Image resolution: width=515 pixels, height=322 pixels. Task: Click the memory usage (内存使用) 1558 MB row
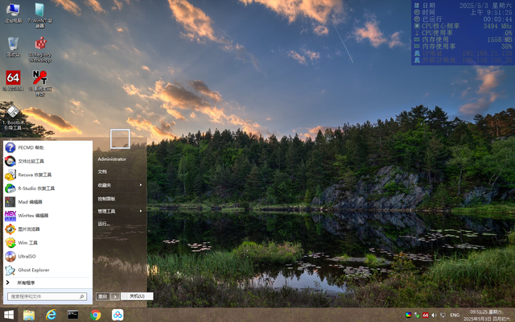[x=463, y=39]
